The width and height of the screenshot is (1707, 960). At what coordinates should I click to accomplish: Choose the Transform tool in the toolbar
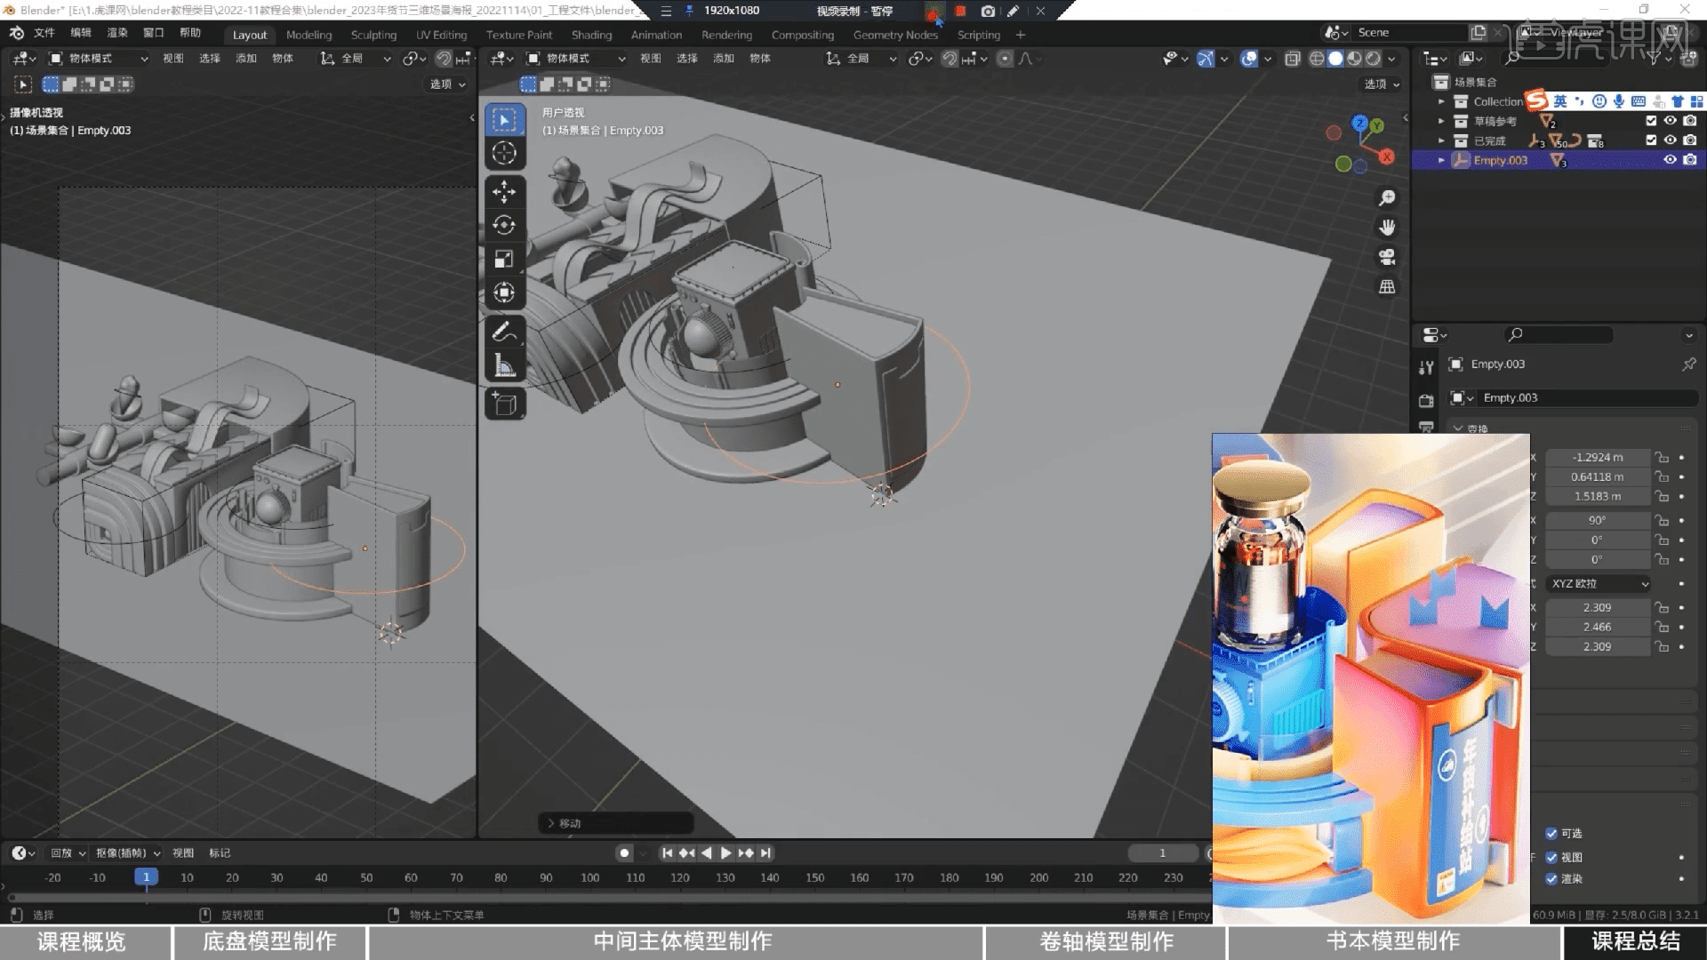(x=504, y=292)
